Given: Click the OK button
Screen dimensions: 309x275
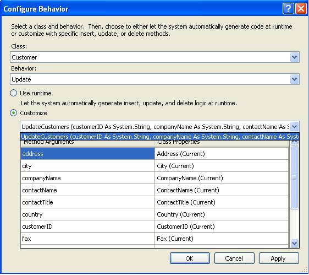Looking at the screenshot, I should (190, 258).
